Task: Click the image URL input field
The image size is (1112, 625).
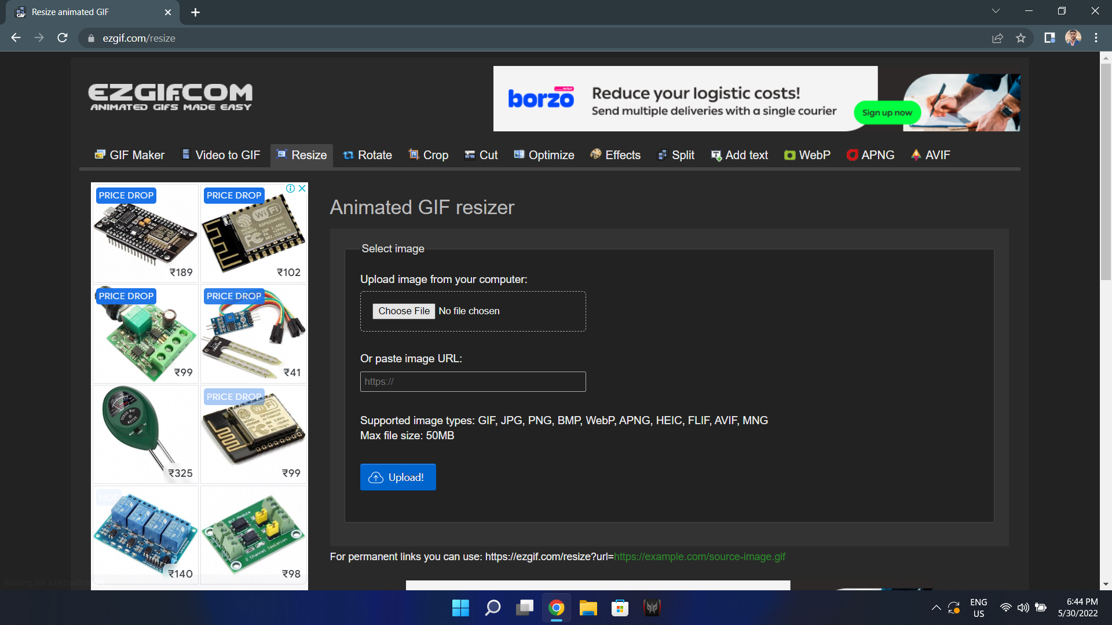Action: [x=473, y=381]
